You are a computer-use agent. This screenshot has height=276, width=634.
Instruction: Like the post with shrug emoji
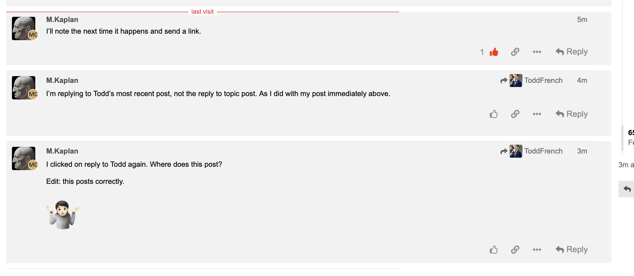click(494, 250)
